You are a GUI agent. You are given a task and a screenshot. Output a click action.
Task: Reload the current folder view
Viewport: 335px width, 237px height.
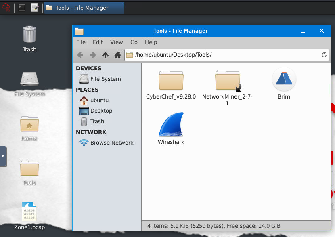click(x=324, y=55)
